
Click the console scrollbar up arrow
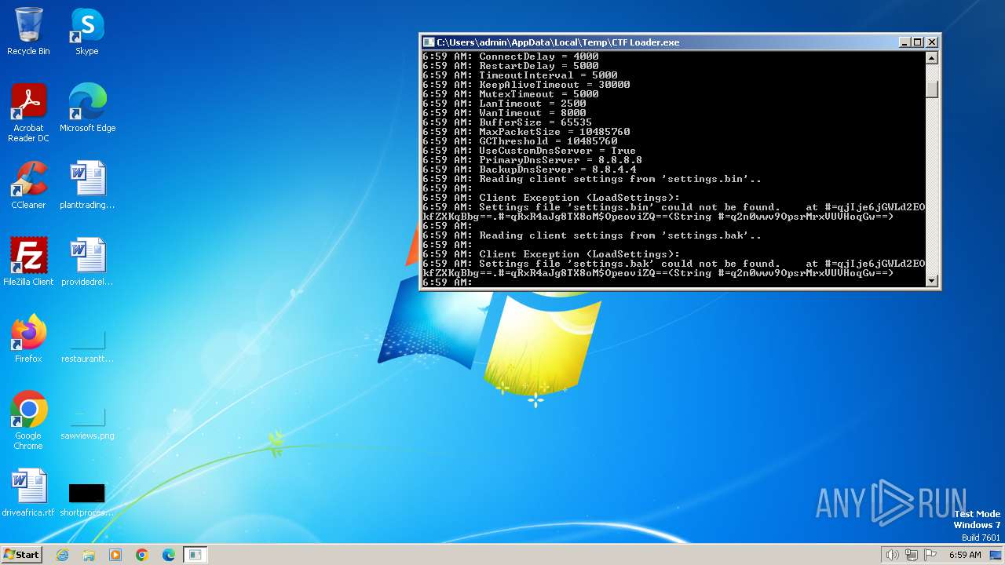(x=932, y=58)
